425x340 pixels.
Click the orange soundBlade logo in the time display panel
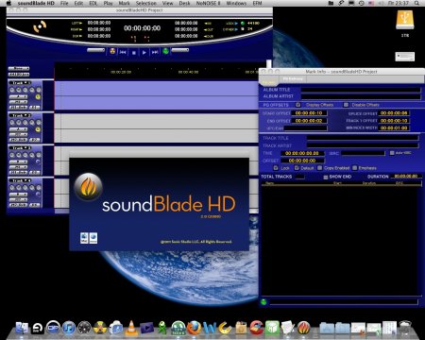[40, 26]
